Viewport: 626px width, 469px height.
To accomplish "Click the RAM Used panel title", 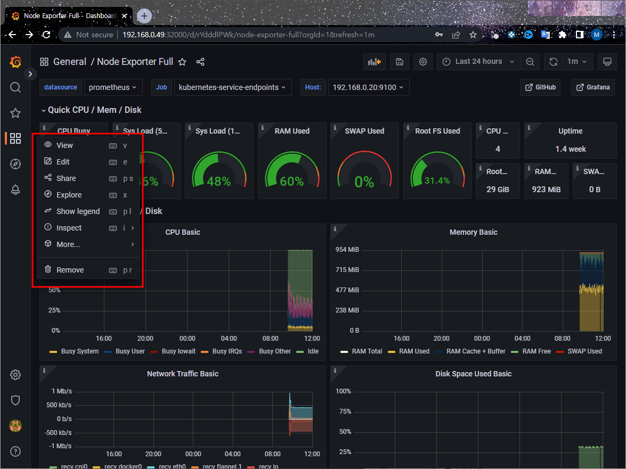I will pyautogui.click(x=292, y=131).
